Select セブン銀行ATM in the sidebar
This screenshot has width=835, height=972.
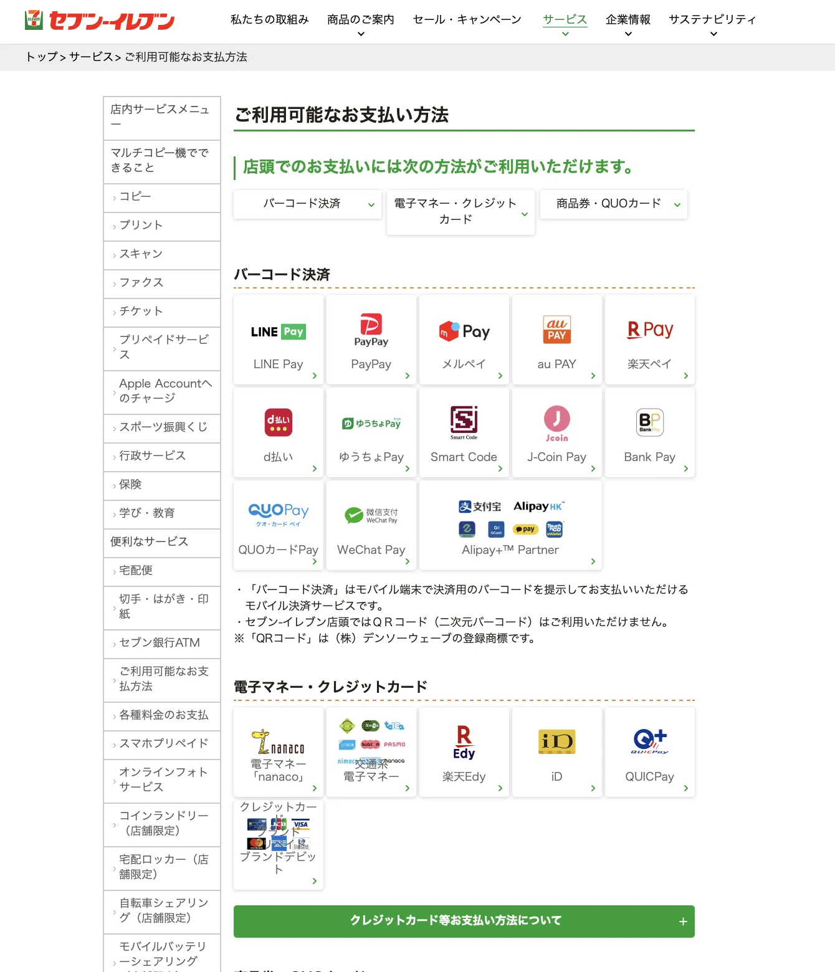point(162,644)
